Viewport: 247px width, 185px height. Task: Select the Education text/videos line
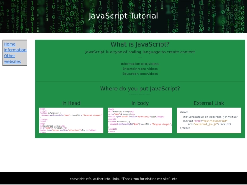click(x=140, y=74)
